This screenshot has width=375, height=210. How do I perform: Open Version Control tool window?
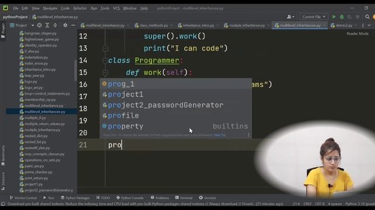point(23,198)
